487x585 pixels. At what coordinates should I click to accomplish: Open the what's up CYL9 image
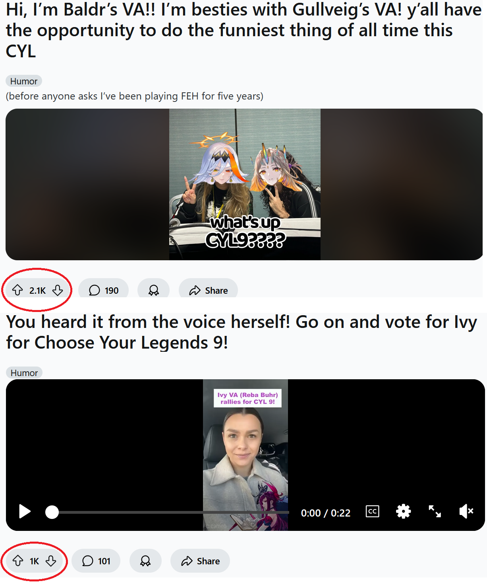(x=245, y=185)
